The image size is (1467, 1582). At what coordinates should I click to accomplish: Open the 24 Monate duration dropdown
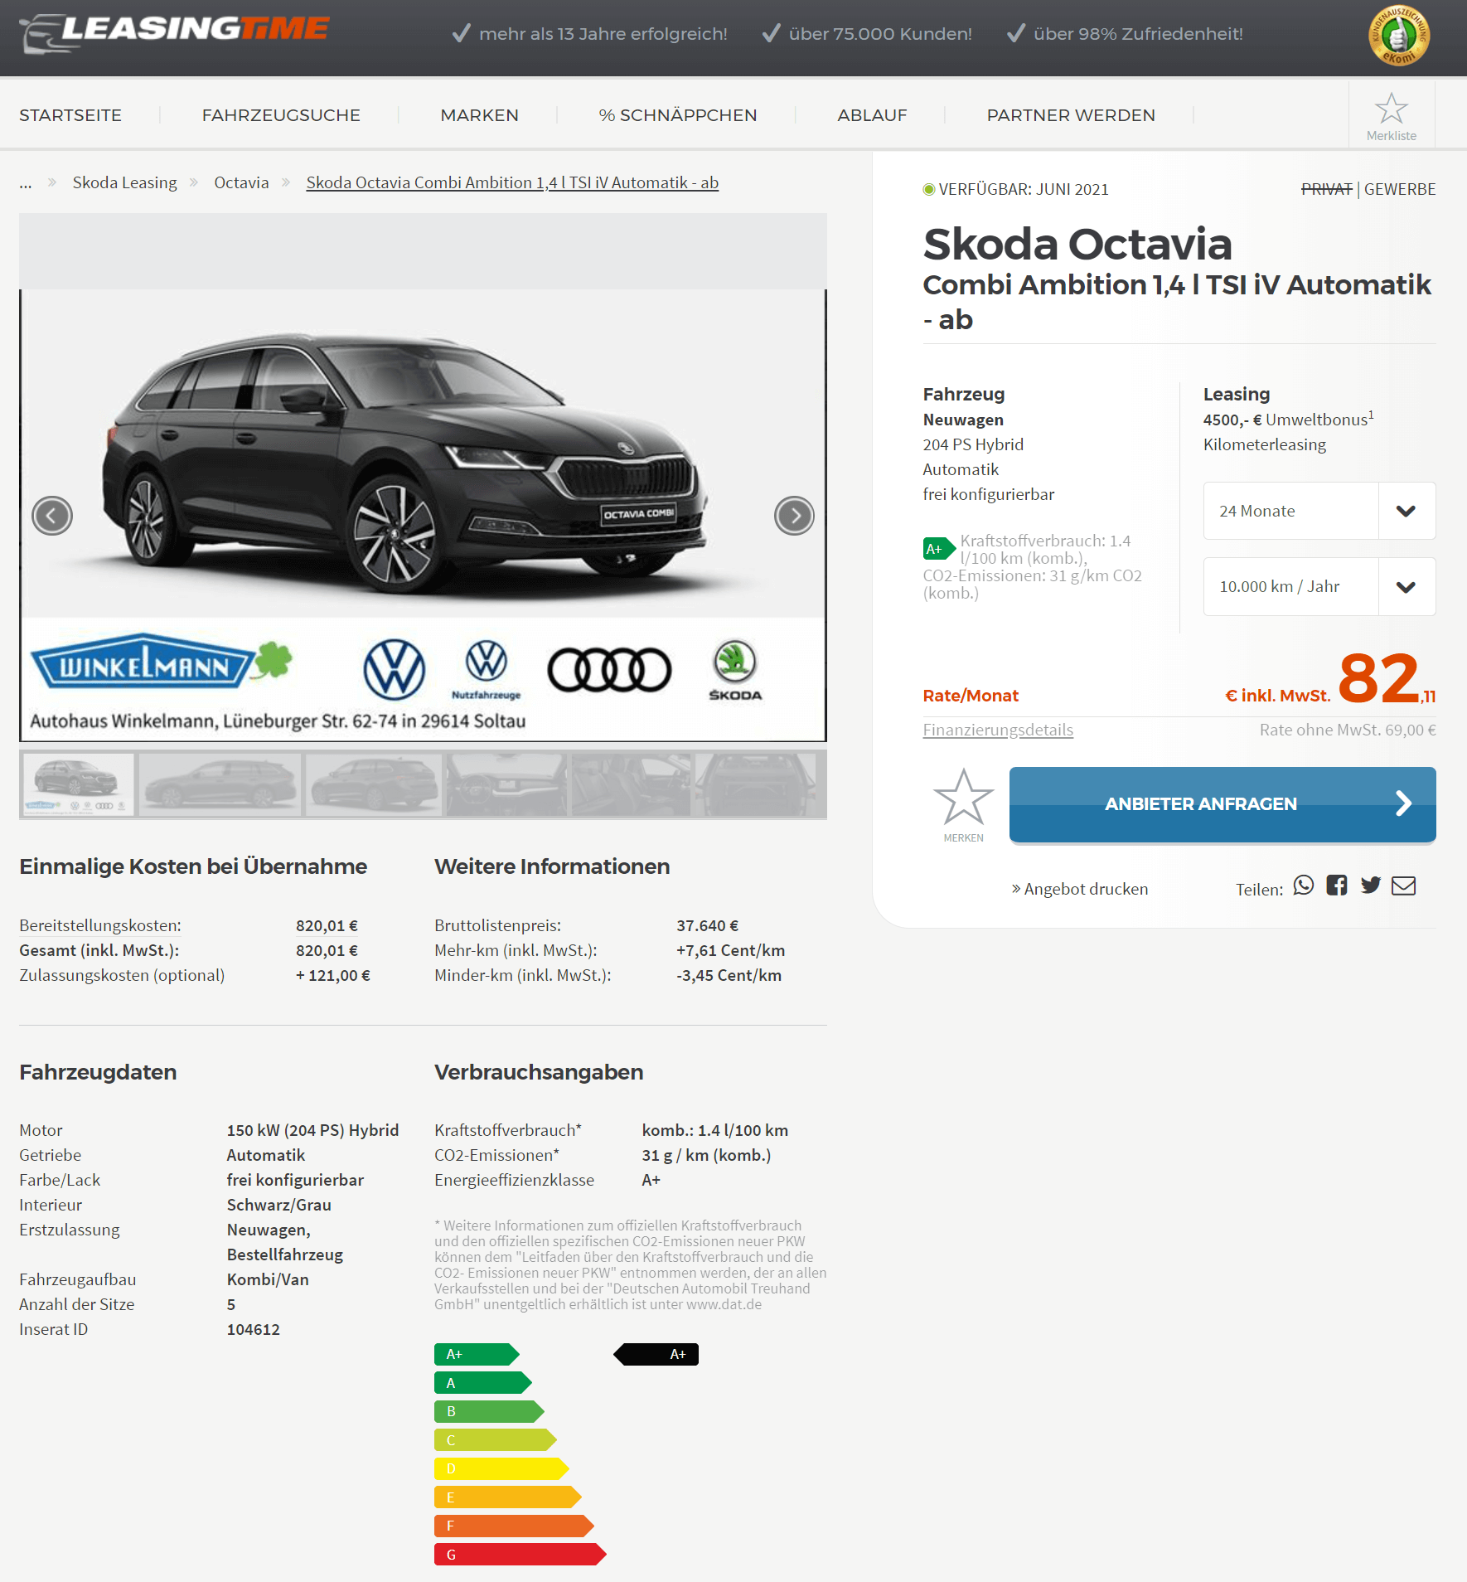click(x=1319, y=511)
